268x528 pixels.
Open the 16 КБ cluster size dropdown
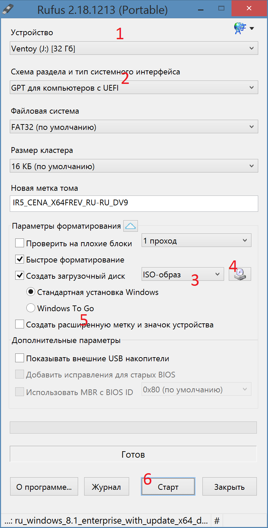pyautogui.click(x=134, y=166)
